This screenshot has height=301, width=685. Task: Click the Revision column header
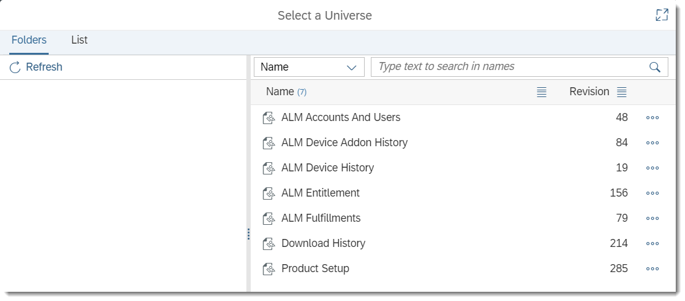pos(588,92)
